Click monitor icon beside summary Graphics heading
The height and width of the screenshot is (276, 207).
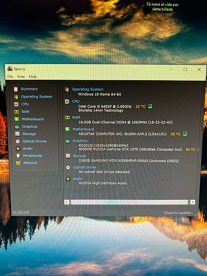point(68,141)
